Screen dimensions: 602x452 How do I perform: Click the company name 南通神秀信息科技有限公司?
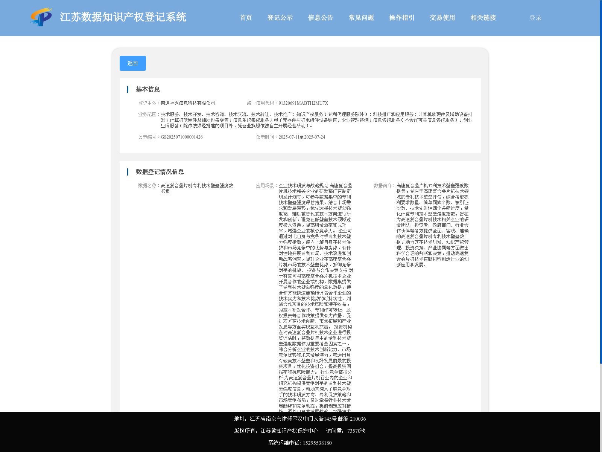tap(188, 103)
